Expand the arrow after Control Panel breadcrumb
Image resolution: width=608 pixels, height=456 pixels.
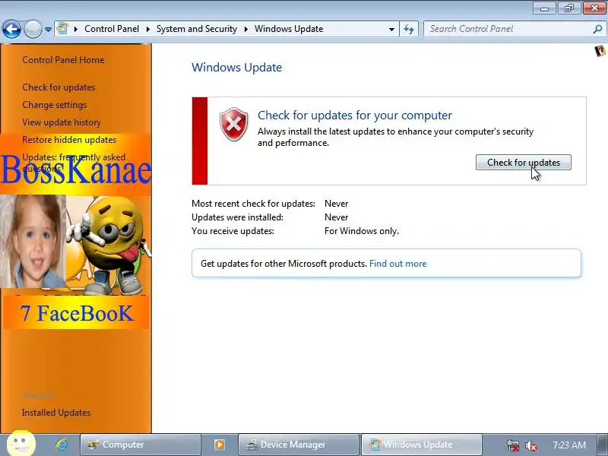tap(147, 29)
